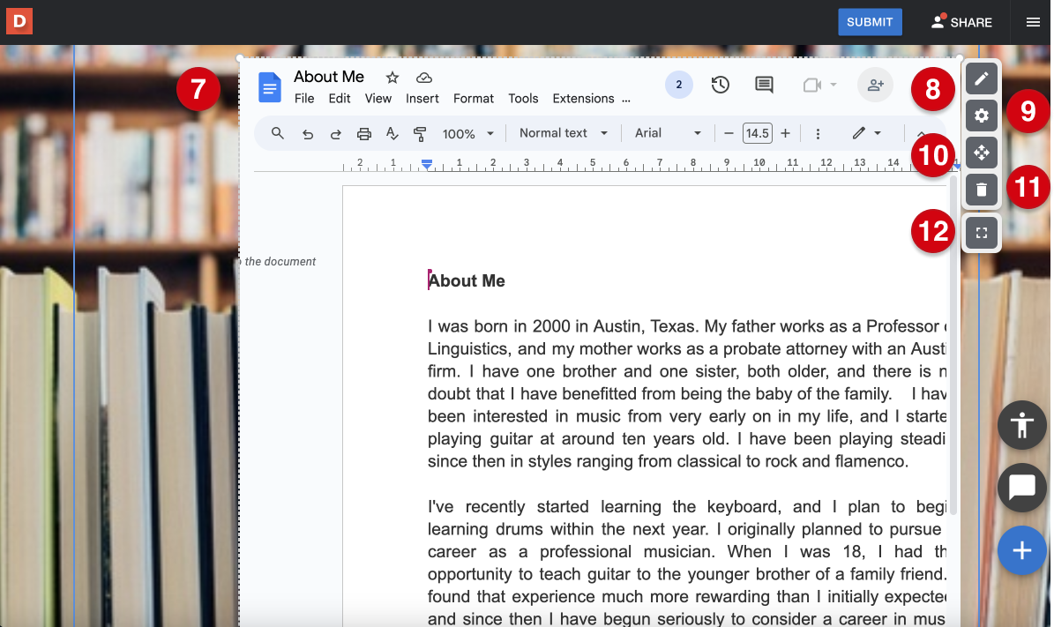This screenshot has height=627, width=1054.
Task: Click the collaborator count badge showing 2
Action: coord(679,85)
